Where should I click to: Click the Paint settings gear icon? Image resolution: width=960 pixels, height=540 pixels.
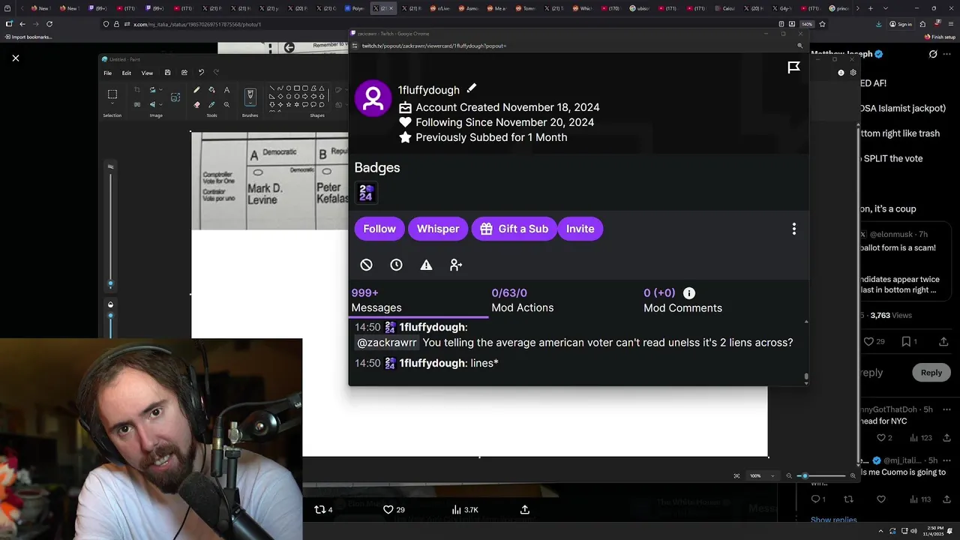tap(853, 73)
